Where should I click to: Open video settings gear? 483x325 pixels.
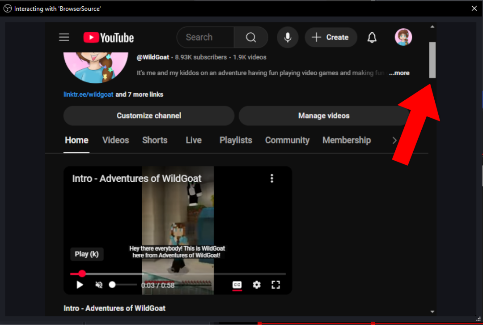(256, 285)
